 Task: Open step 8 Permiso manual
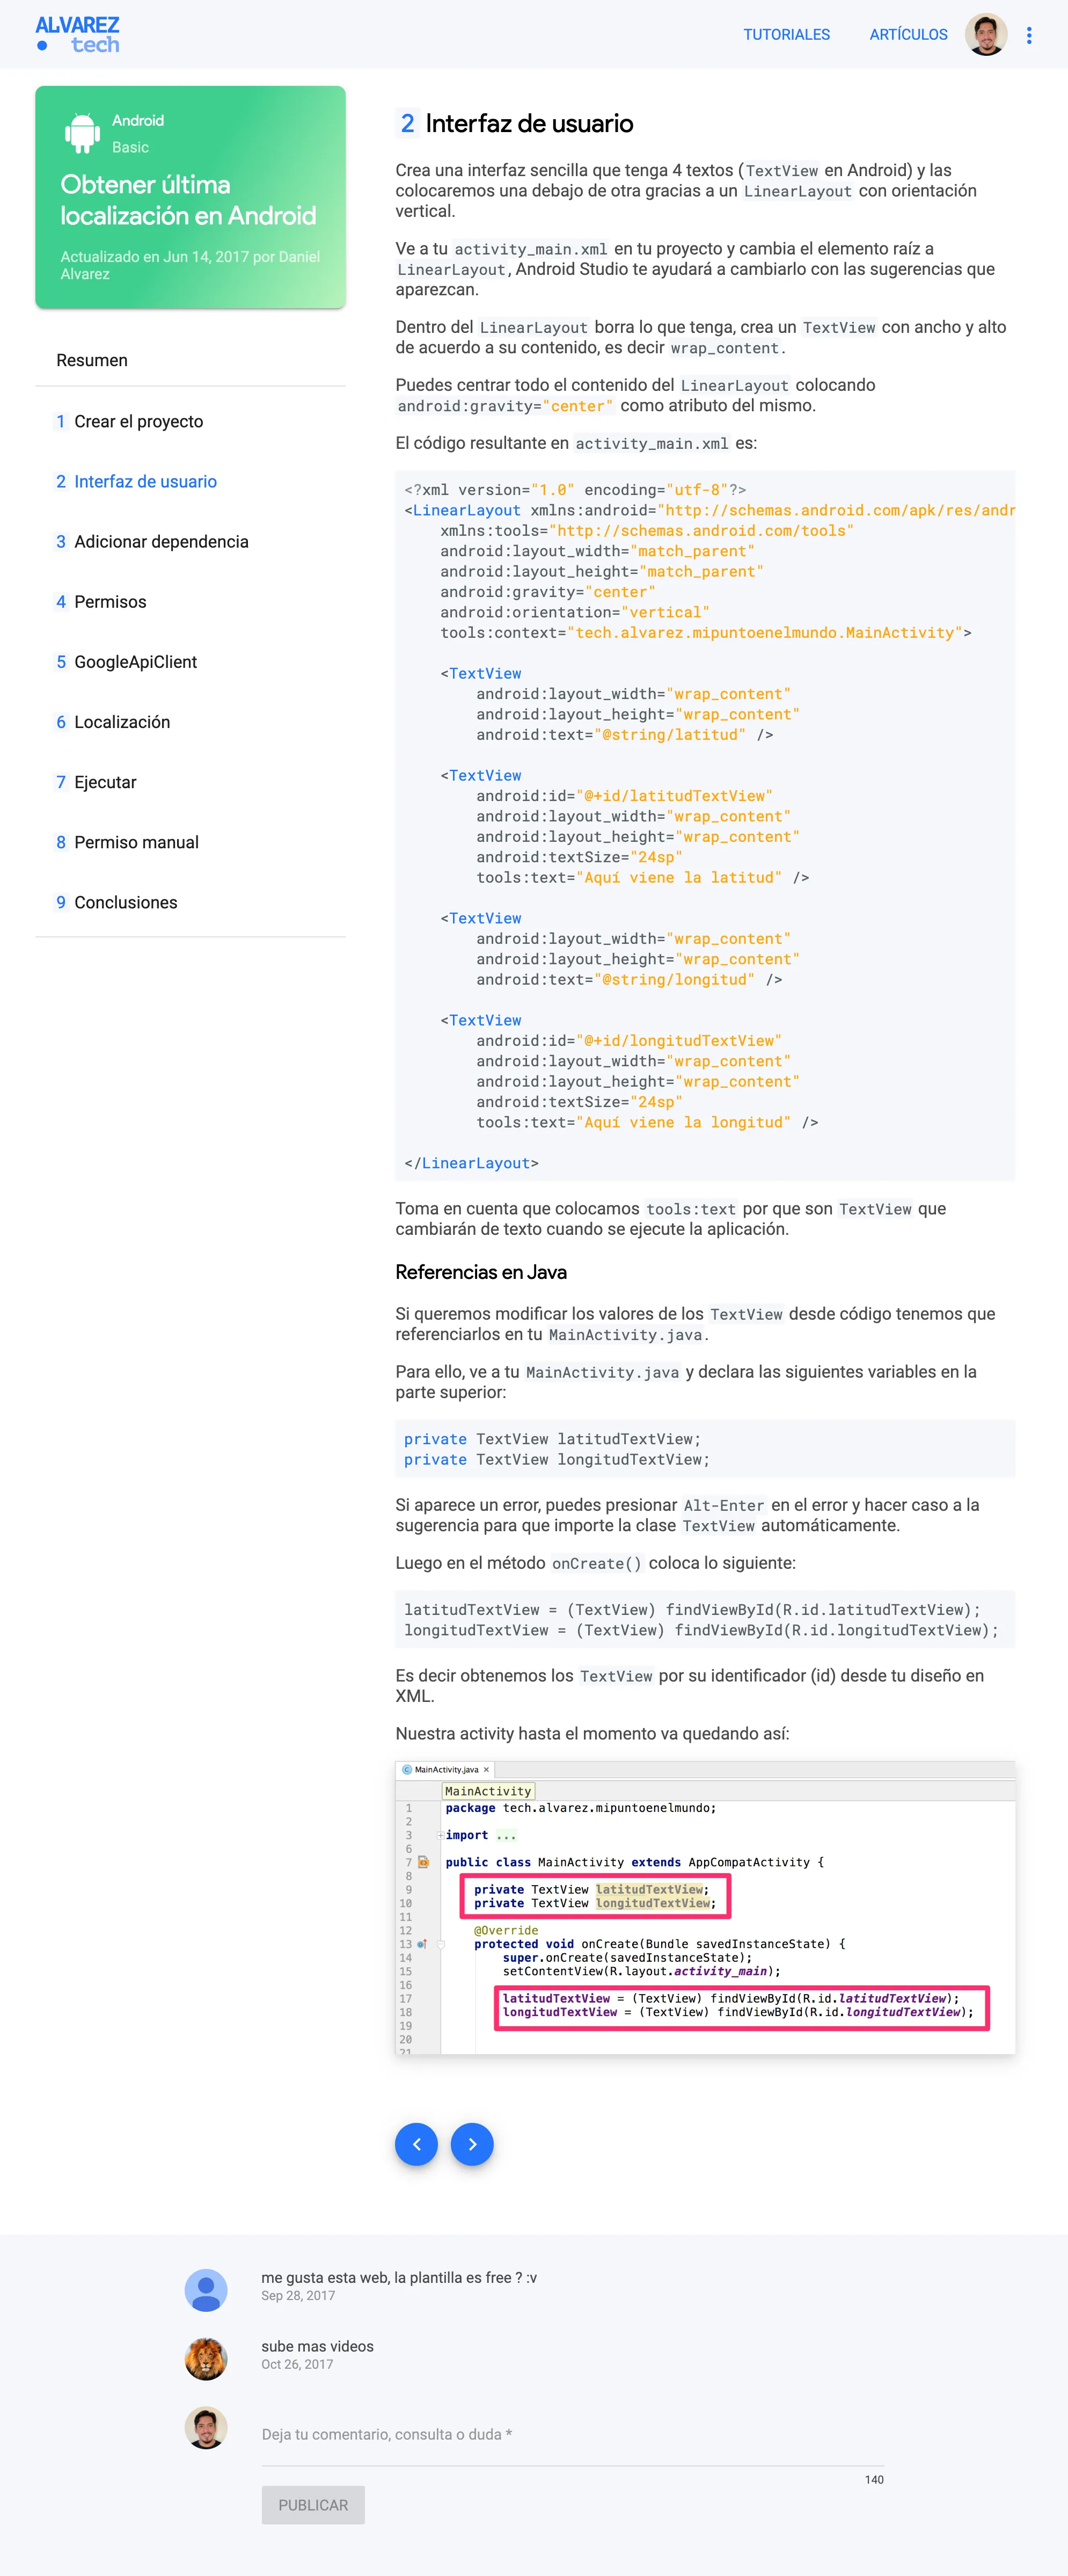point(190,842)
